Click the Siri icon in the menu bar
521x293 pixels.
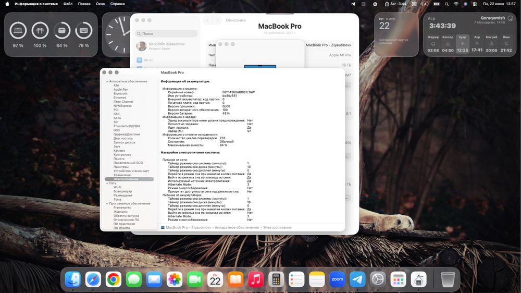[465, 4]
